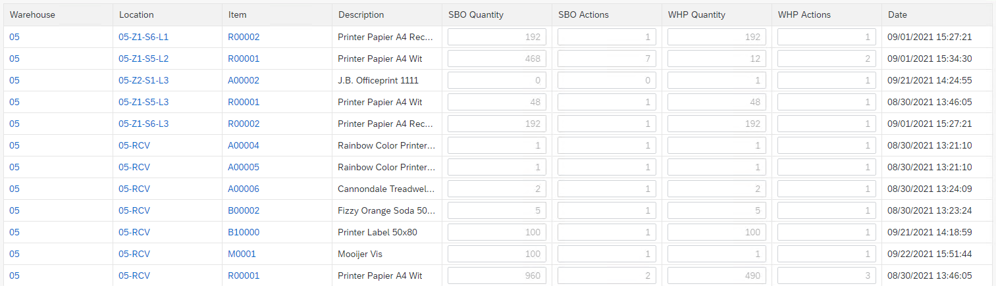
Task: Open location link 05-Z1-S6-L1
Action: click(144, 37)
